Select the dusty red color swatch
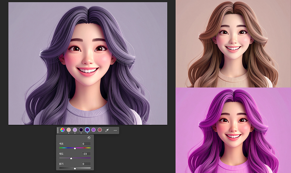291x173 pixels. click(x=100, y=130)
